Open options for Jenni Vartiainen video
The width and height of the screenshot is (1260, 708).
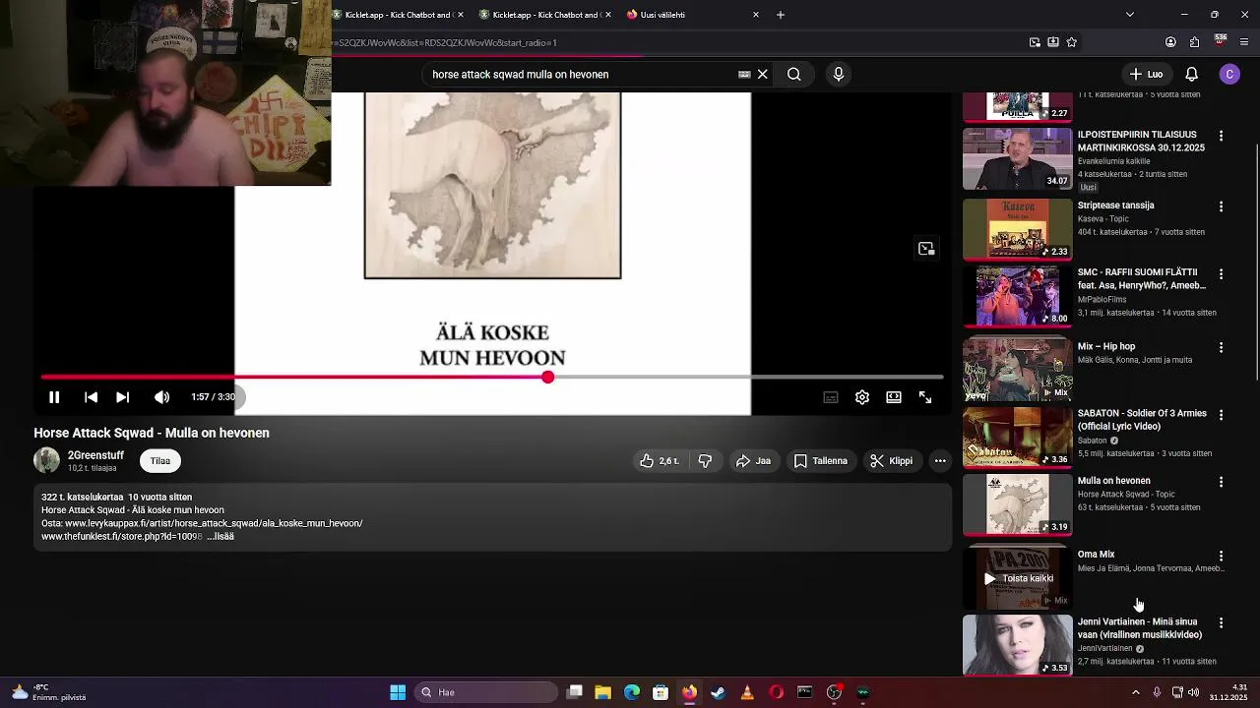[1221, 623]
